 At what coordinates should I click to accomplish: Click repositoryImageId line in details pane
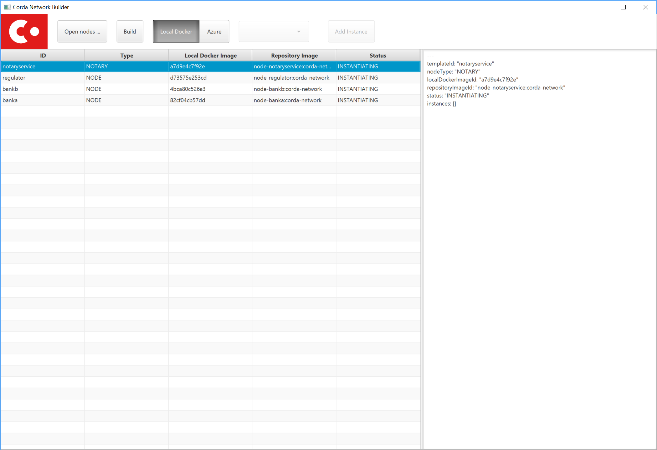tap(496, 88)
